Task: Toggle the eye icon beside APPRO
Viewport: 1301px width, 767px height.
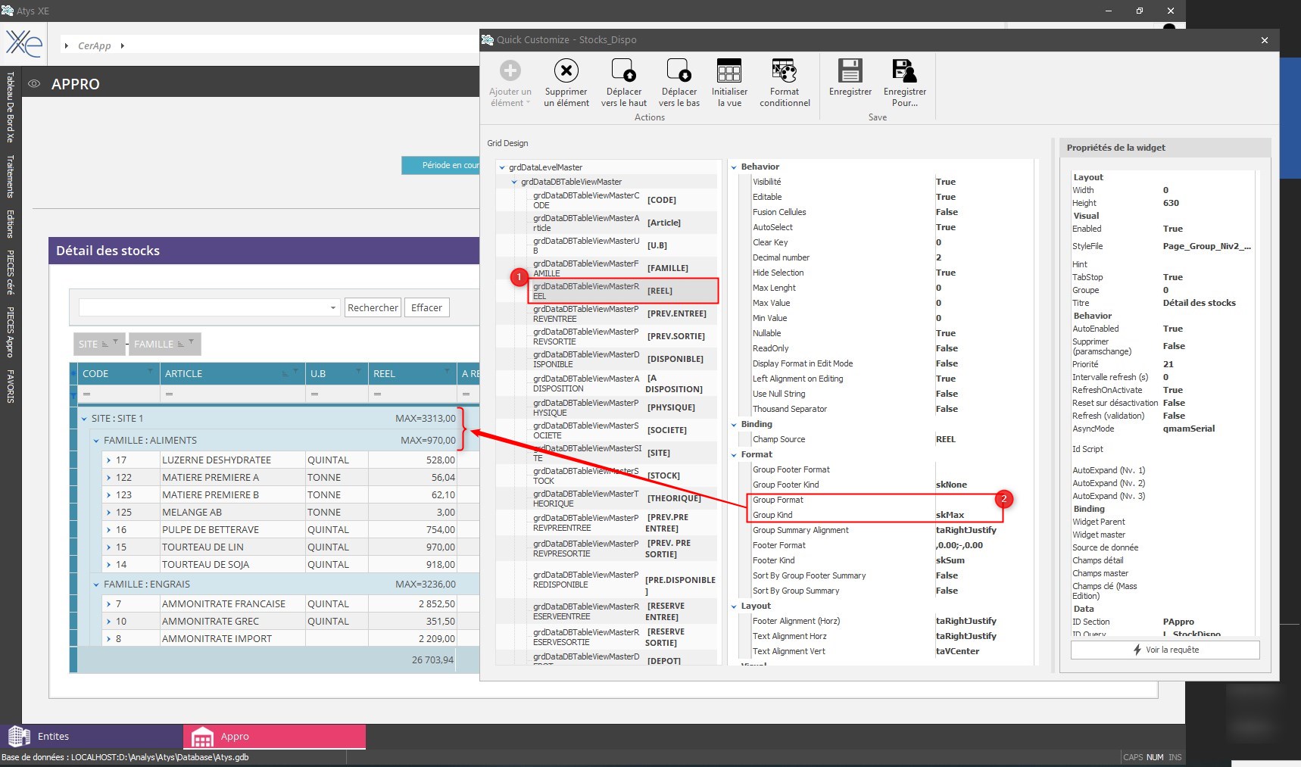Action: click(x=34, y=84)
